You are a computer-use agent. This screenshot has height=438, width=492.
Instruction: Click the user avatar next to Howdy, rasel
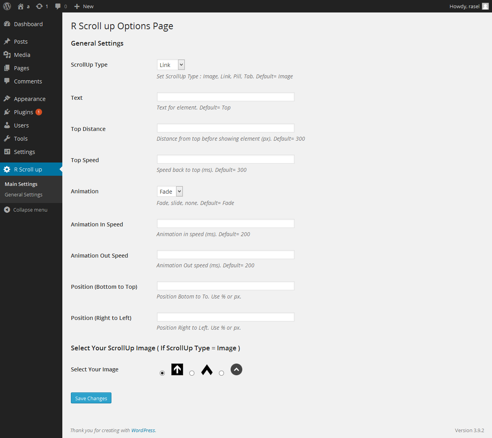(x=485, y=6)
